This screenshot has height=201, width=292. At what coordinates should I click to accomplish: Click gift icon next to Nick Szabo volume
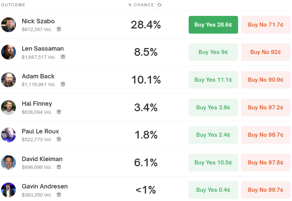(59, 29)
